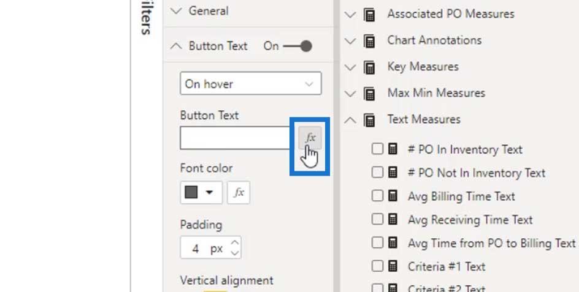Tick the Avg Receiving Time Text checkbox
Viewport: 579px width, 292px height.
[x=377, y=219]
